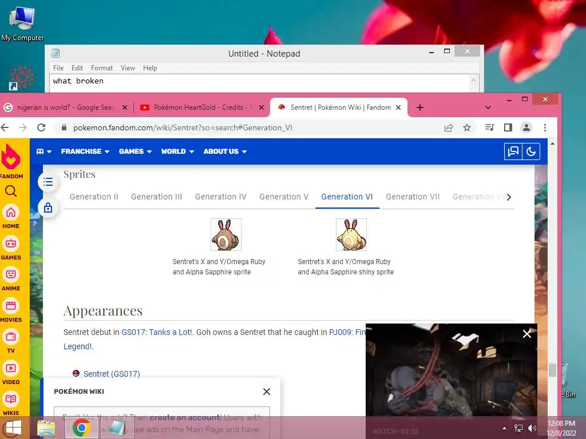
Task: Close the nigerian is world Google tab
Action: pos(125,107)
